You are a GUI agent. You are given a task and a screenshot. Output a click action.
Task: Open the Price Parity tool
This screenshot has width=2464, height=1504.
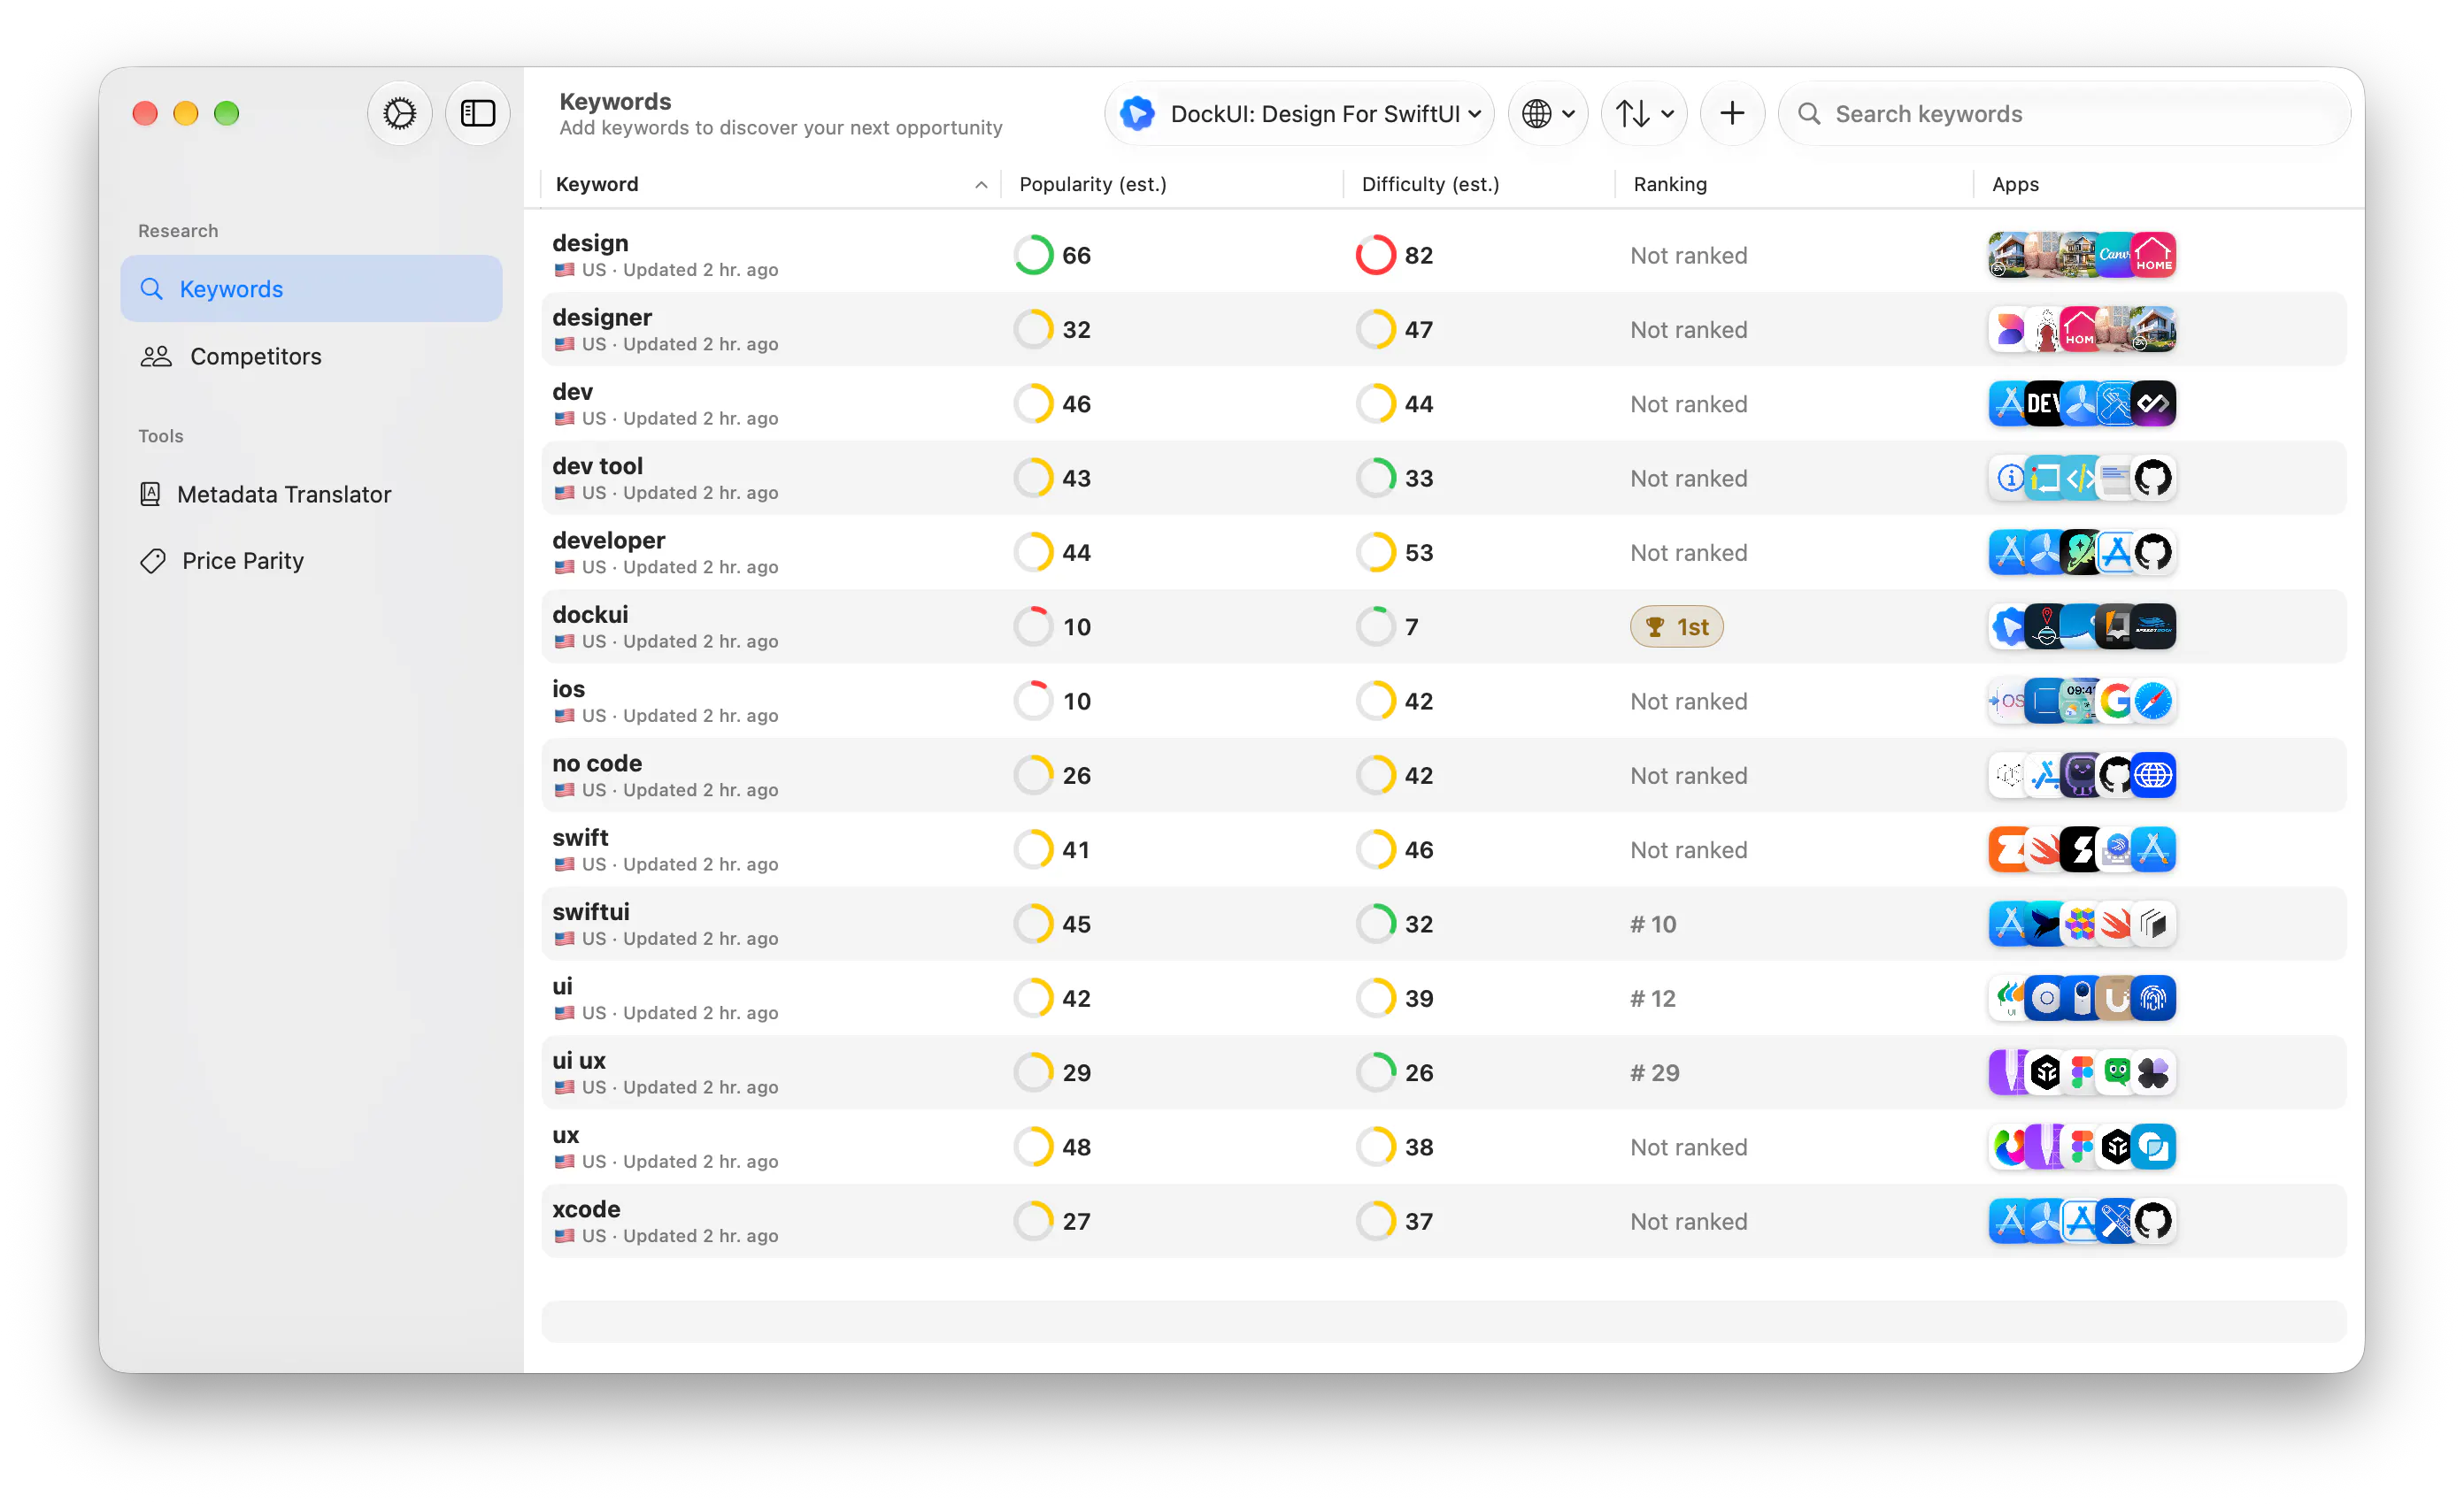(311, 561)
